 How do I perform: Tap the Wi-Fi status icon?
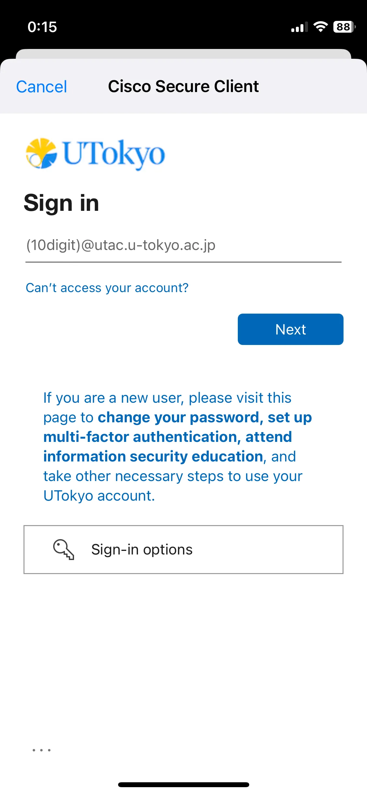coord(320,27)
